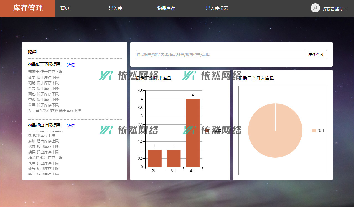Click the 库存管理 logo
The width and height of the screenshot is (354, 207).
coord(28,8)
